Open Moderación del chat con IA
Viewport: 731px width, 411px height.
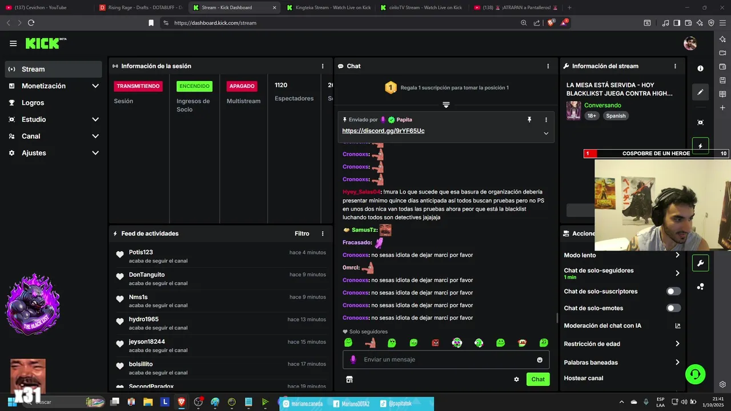pos(622,326)
